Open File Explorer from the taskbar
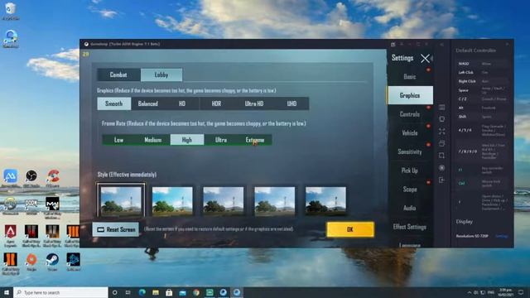530x298 pixels. coord(156,292)
